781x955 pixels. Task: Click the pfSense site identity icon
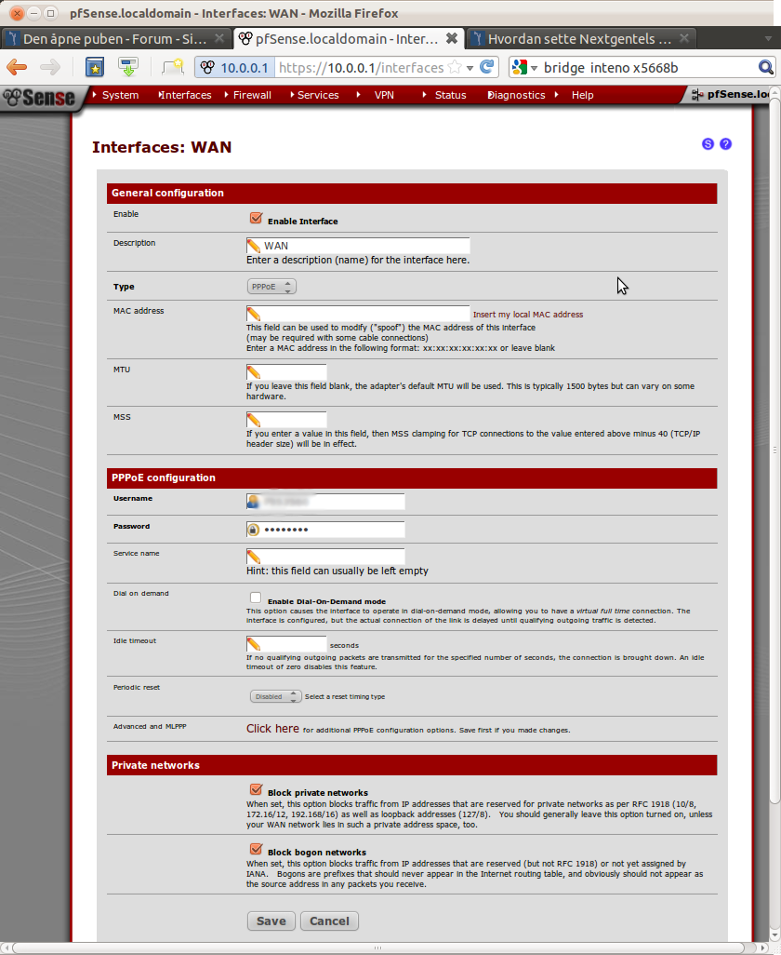click(x=206, y=67)
